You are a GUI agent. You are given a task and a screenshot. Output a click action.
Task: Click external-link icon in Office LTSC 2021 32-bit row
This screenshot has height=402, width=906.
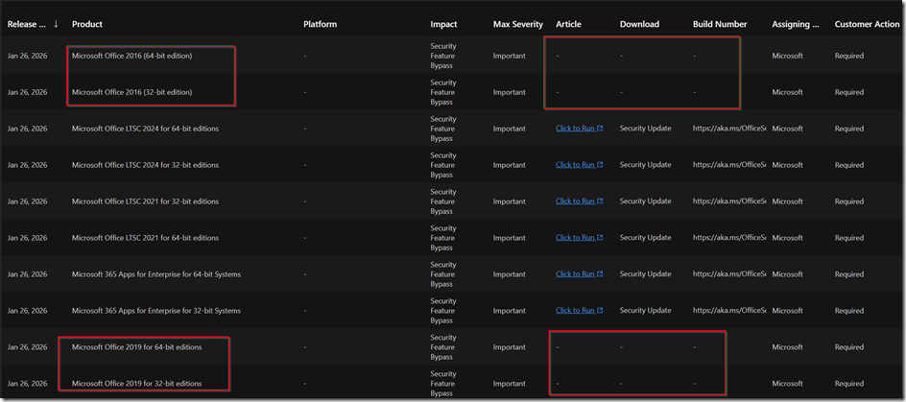[600, 201]
